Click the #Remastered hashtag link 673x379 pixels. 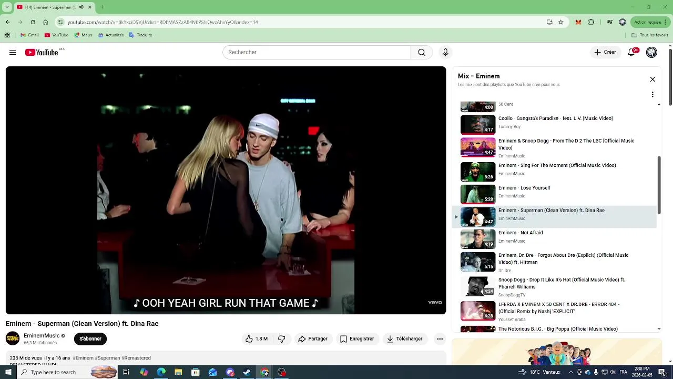pos(136,358)
